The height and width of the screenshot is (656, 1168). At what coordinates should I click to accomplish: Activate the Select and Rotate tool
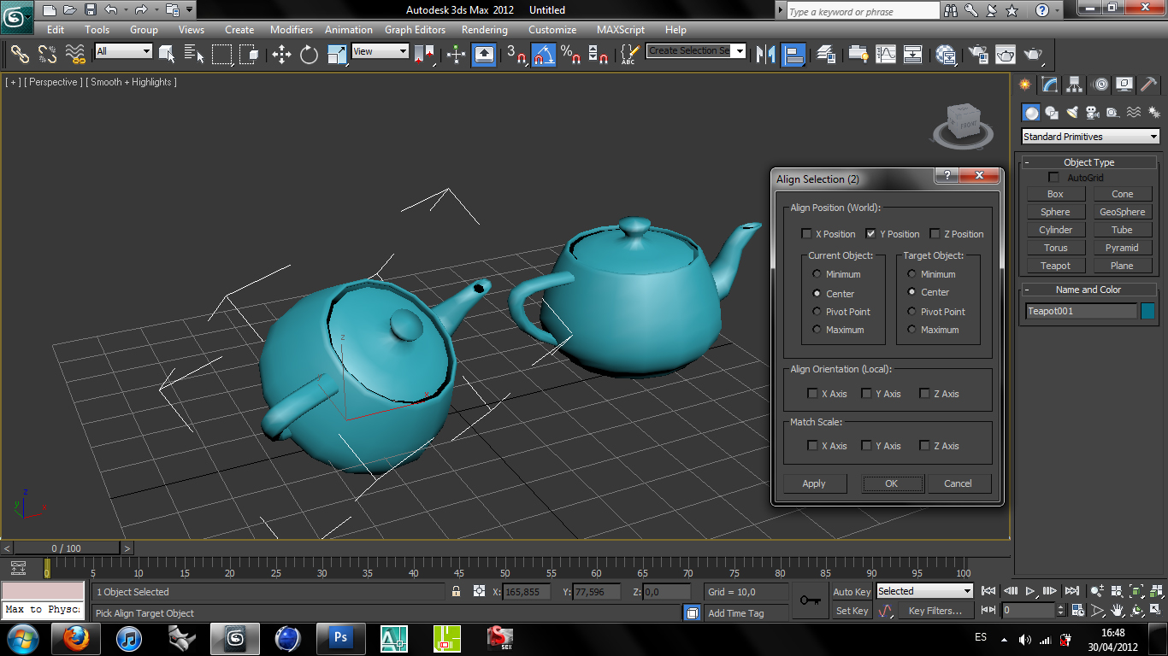click(309, 56)
